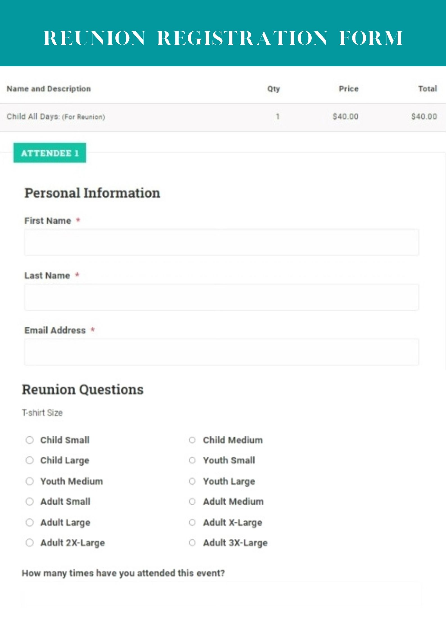Pick Youth Medium t-shirt size
Image resolution: width=446 pixels, height=631 pixels.
pyautogui.click(x=30, y=481)
